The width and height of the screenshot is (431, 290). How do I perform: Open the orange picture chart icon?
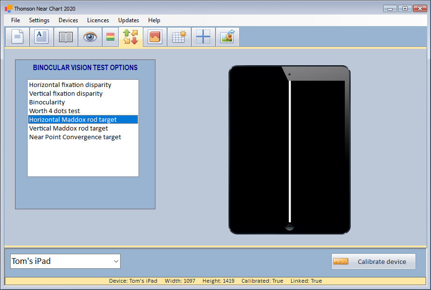pos(155,37)
